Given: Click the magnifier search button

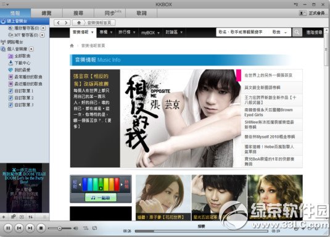Looking at the screenshot, I should [297, 32].
